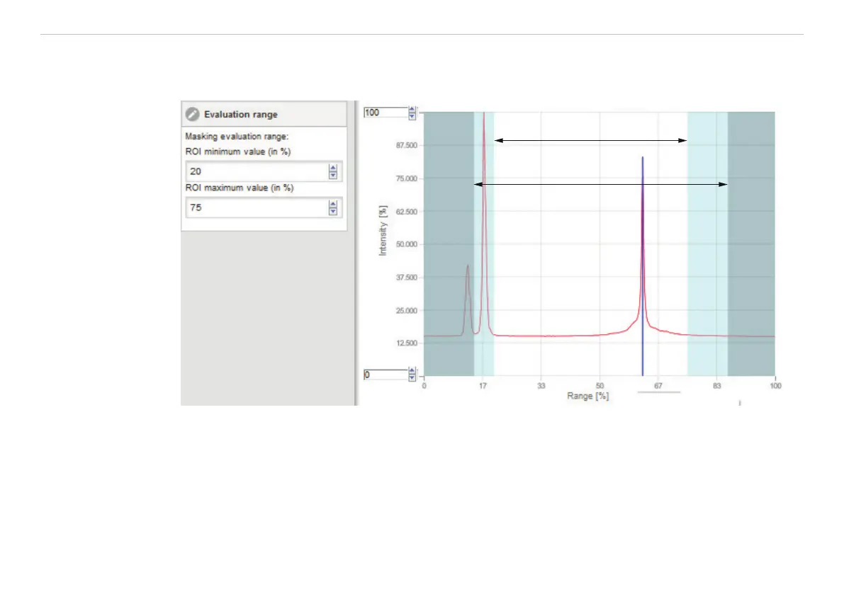Click the 75.000 intensity axis tick label
The width and height of the screenshot is (844, 594).
click(x=406, y=178)
